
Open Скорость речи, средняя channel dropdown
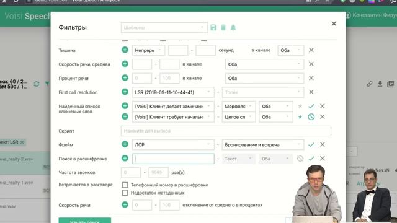click(264, 64)
